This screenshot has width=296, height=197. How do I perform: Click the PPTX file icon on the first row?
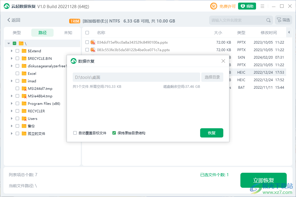click(x=93, y=42)
